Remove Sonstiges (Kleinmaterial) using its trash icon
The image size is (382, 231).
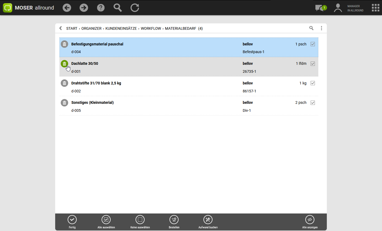[64, 103]
